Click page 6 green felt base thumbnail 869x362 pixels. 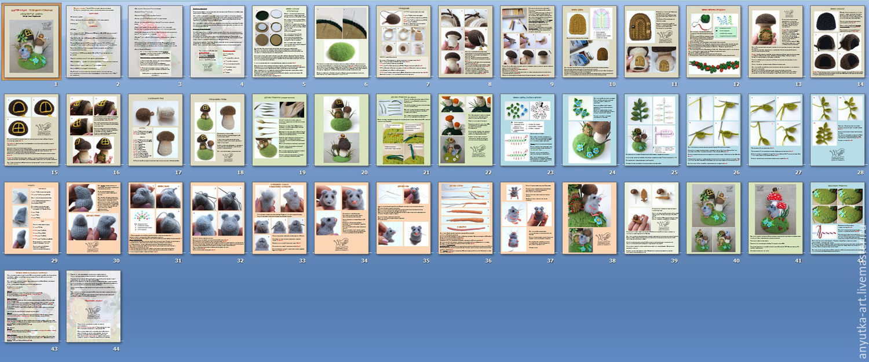tap(341, 42)
